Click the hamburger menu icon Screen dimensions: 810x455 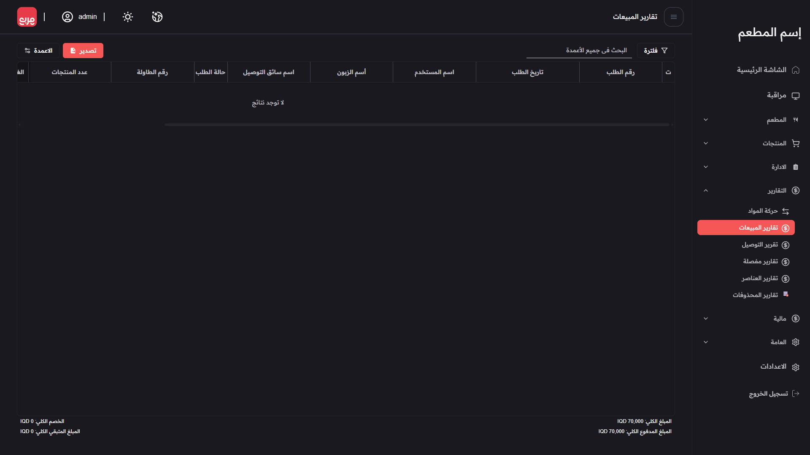[x=673, y=17]
